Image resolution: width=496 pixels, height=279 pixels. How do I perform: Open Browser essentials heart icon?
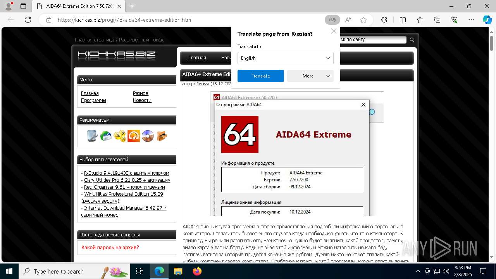(454, 20)
